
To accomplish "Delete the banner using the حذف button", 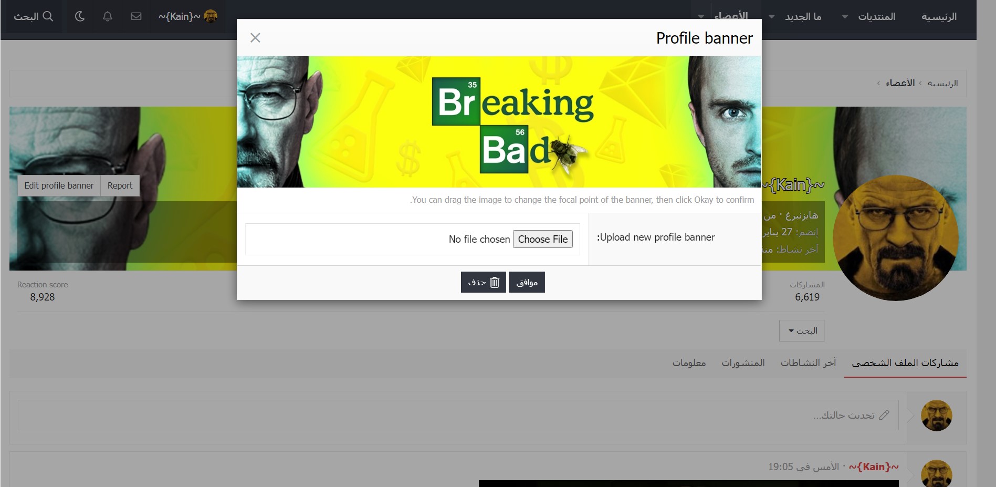I will [x=484, y=282].
